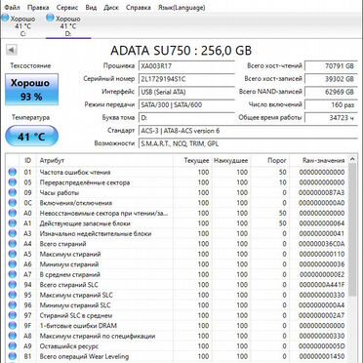Click status icon for Всего стираний row A4
Screen dimensions: 363x363
click(x=13, y=244)
